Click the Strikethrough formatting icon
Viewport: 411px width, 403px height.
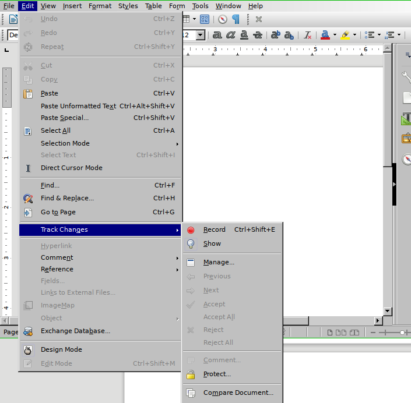pos(258,35)
